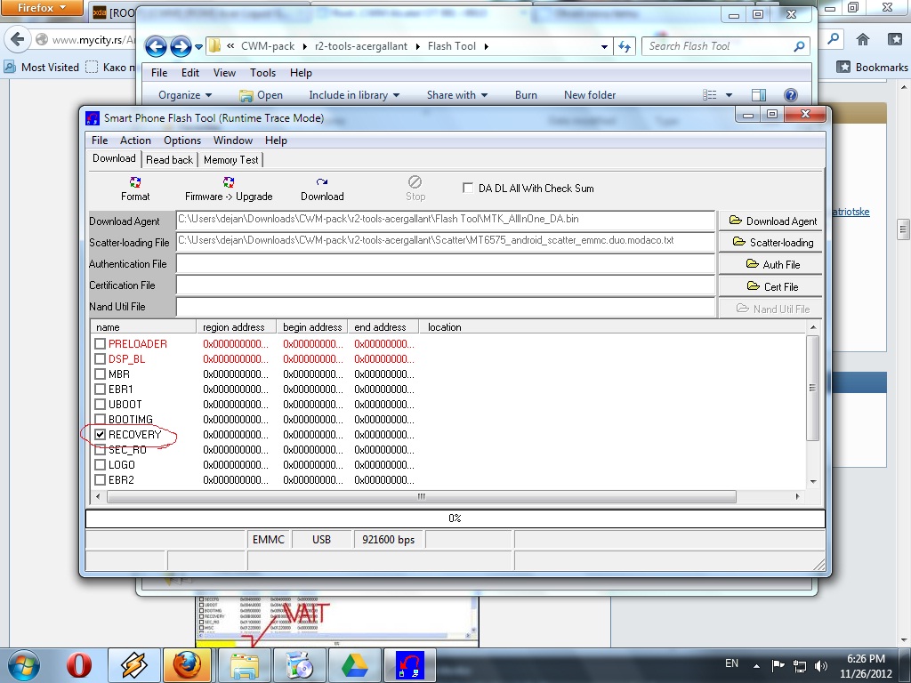911x683 pixels.
Task: Click the Explorer help question mark icon
Action: pyautogui.click(x=790, y=95)
